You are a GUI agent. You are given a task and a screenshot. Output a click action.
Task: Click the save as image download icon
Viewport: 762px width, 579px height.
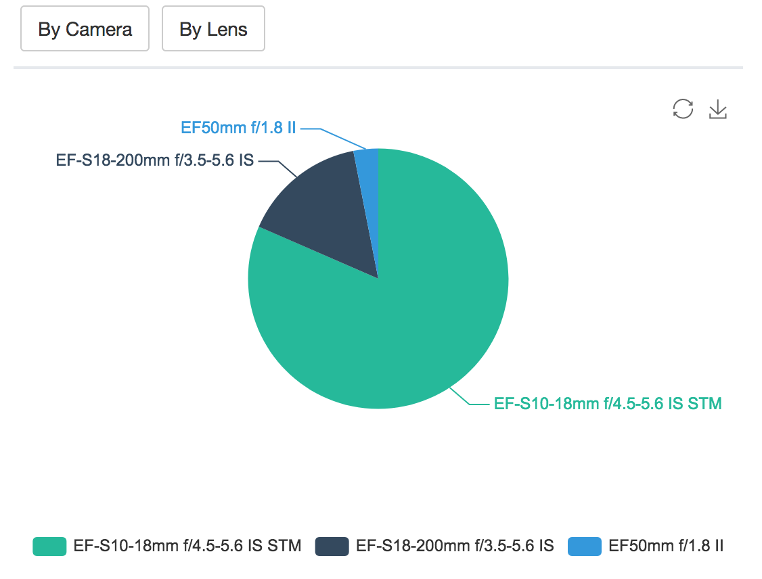click(x=717, y=109)
